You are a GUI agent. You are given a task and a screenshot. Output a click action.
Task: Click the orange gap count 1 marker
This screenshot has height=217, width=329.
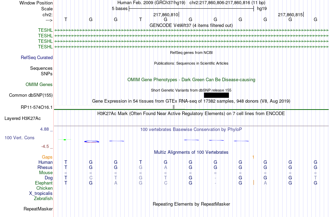(253, 157)
